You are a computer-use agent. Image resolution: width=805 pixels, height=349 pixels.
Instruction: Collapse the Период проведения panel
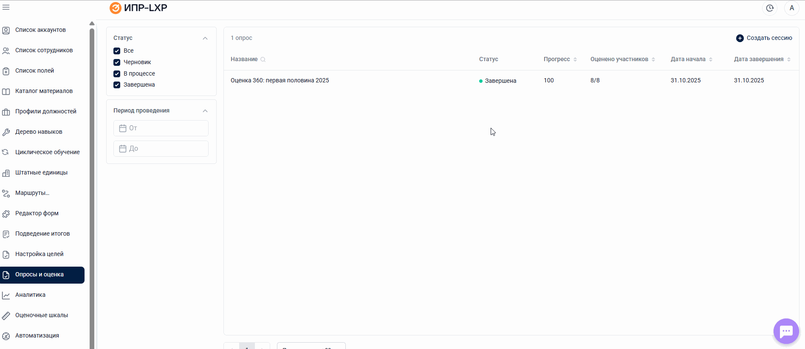pyautogui.click(x=205, y=111)
